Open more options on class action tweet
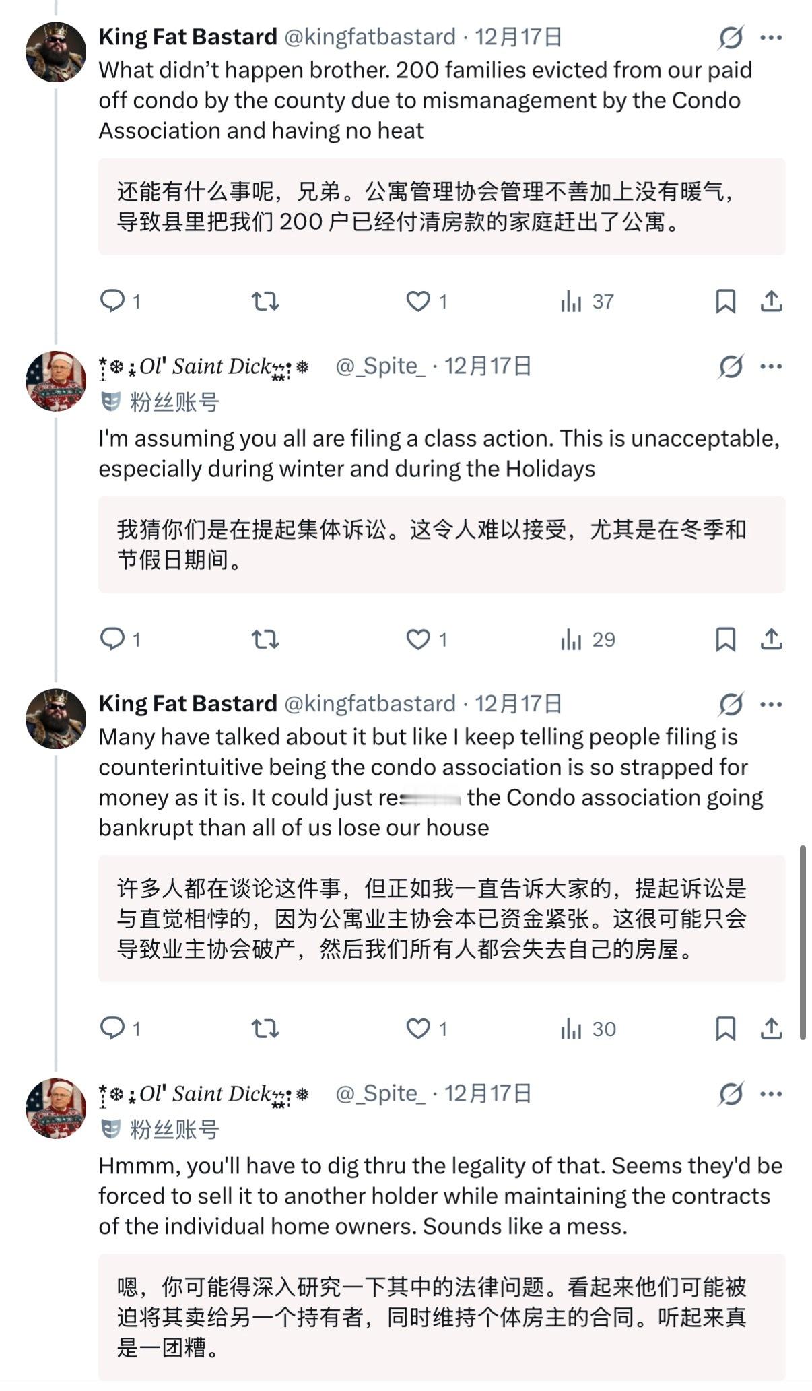Screen dimensions: 812x1391 [771, 367]
